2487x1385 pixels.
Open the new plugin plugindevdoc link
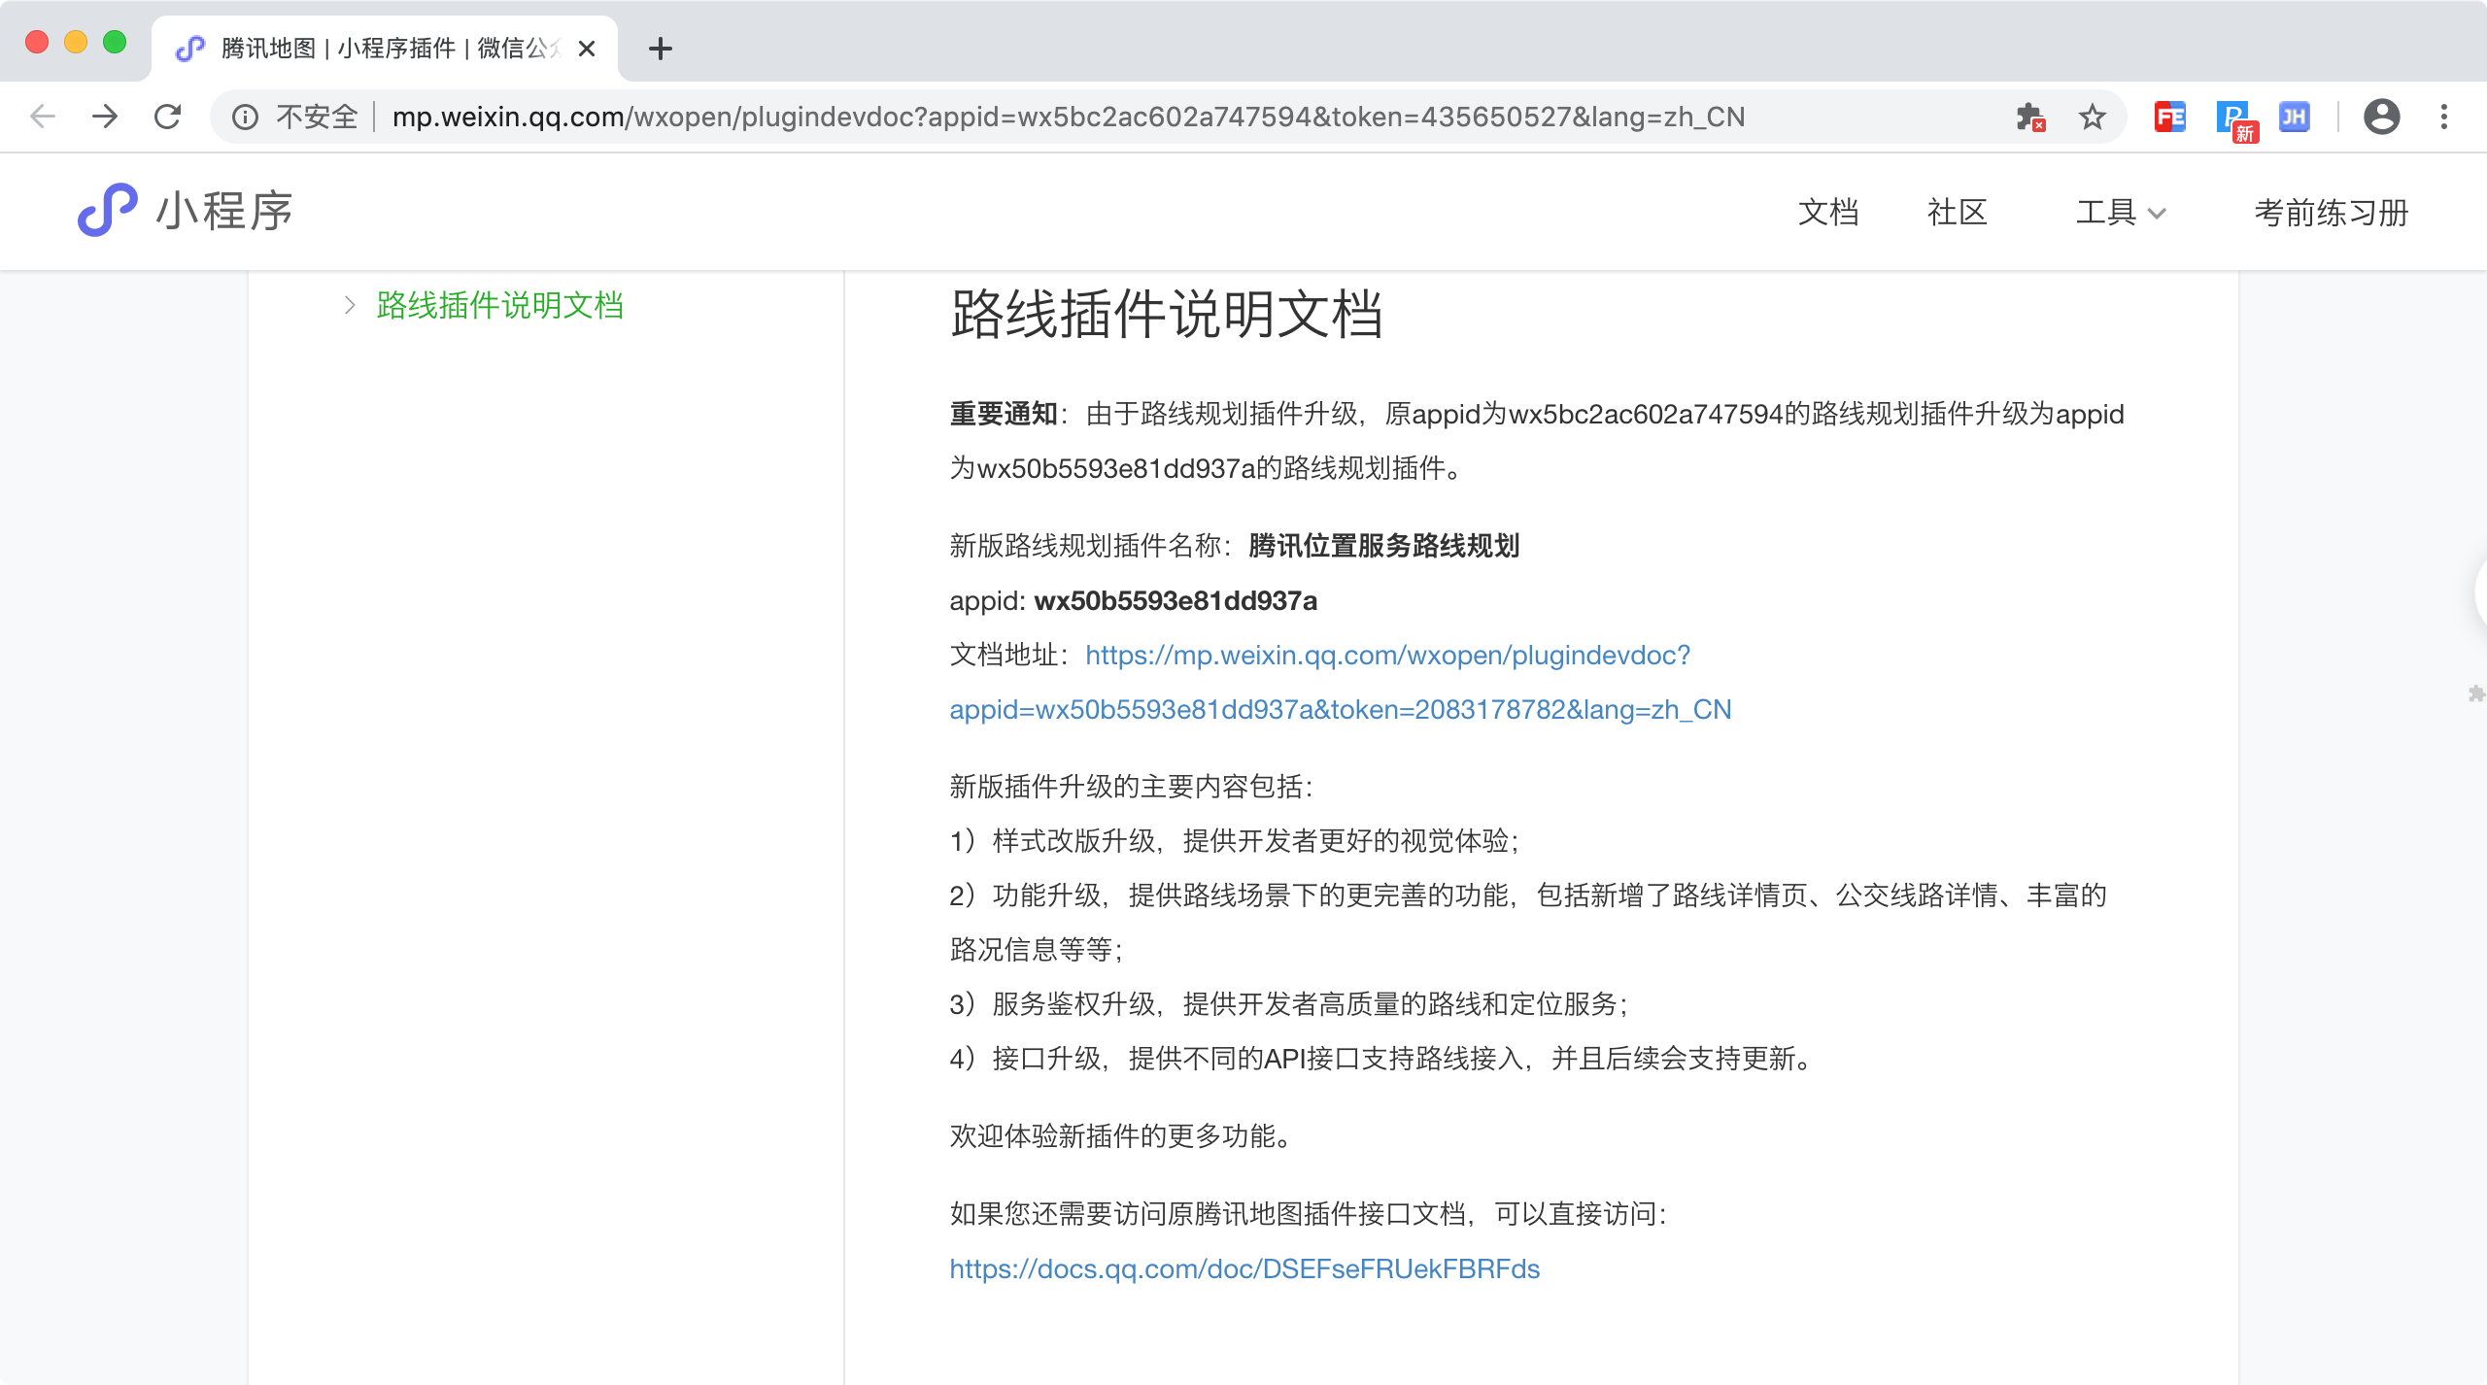[x=1386, y=656]
